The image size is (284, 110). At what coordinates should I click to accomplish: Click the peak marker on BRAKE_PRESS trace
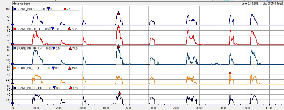coord(118,13)
